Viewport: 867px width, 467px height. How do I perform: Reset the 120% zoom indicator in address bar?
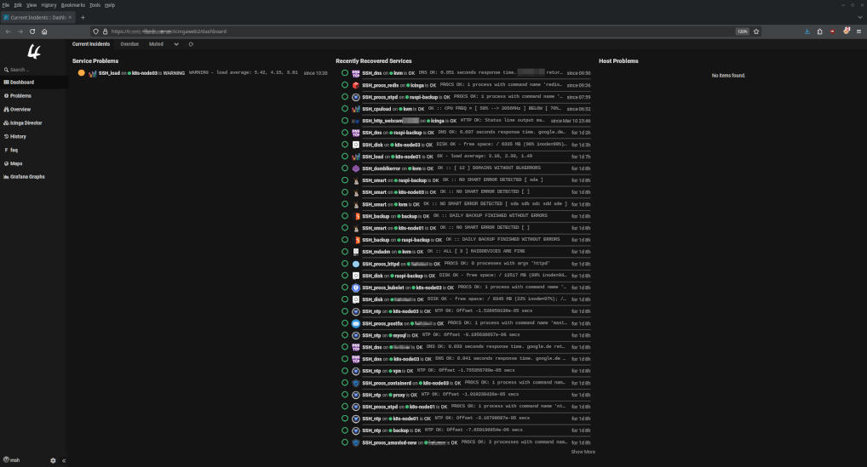pyautogui.click(x=742, y=31)
